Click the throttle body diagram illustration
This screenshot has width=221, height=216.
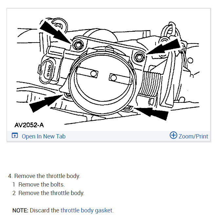(109, 70)
